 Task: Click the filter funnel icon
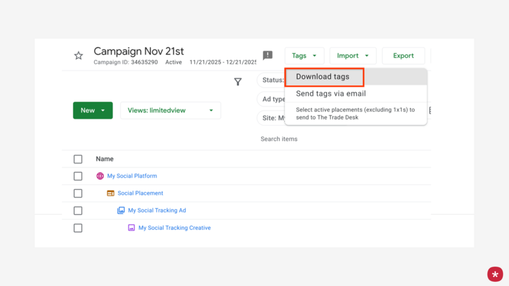(x=238, y=82)
